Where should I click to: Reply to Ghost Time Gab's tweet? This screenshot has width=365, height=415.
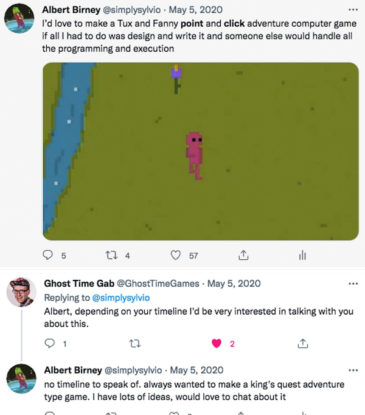[x=49, y=344]
